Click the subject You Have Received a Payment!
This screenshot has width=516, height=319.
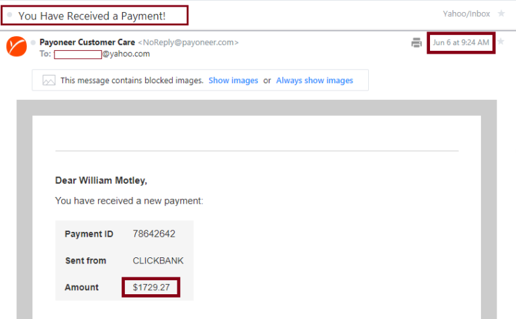pos(92,16)
